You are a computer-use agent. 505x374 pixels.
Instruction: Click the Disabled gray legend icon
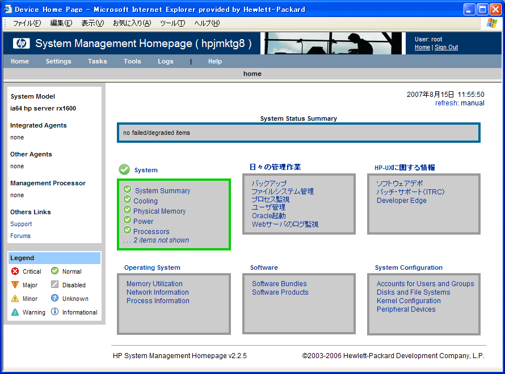pos(54,284)
